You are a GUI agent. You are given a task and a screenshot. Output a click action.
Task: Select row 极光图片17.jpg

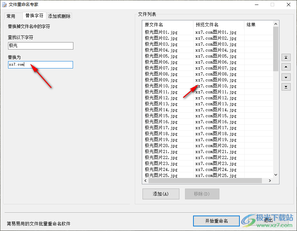point(207,128)
